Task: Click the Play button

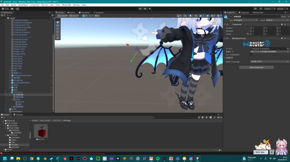Action: pos(140,9)
